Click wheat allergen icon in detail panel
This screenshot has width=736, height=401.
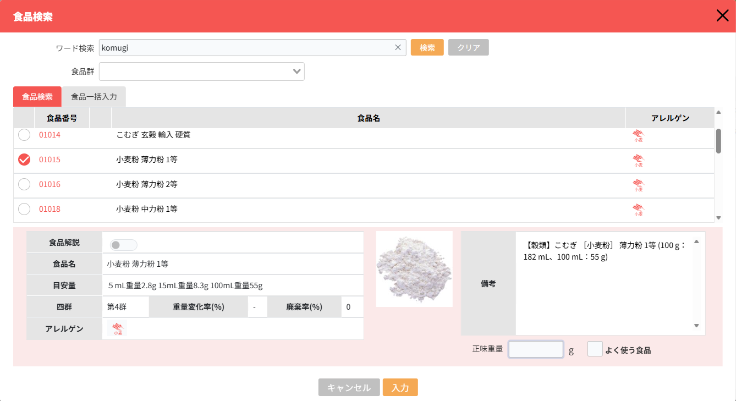click(118, 329)
